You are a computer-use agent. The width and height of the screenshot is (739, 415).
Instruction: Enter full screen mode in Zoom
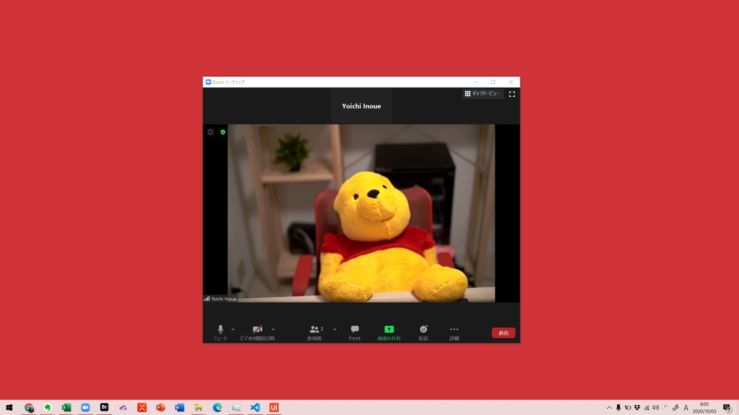click(x=512, y=94)
